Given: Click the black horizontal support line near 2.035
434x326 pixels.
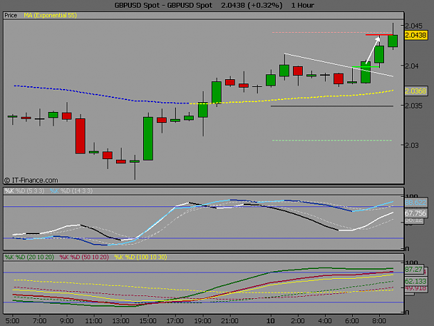Looking at the screenshot, I should pos(332,106).
